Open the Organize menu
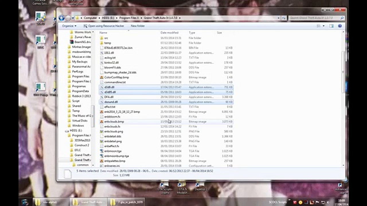Image resolution: width=367 pixels, height=206 pixels. pos(69,26)
